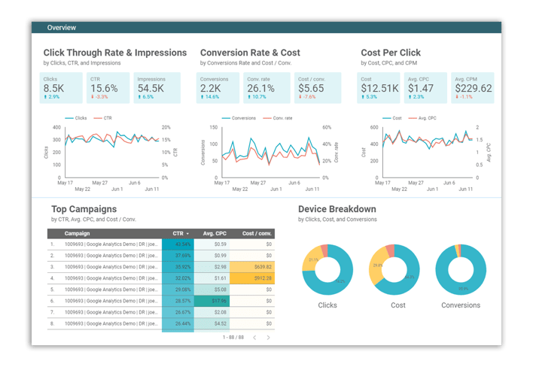The image size is (533, 367).
Task: Click Click Through Rate & Impressions title
Action: click(115, 53)
